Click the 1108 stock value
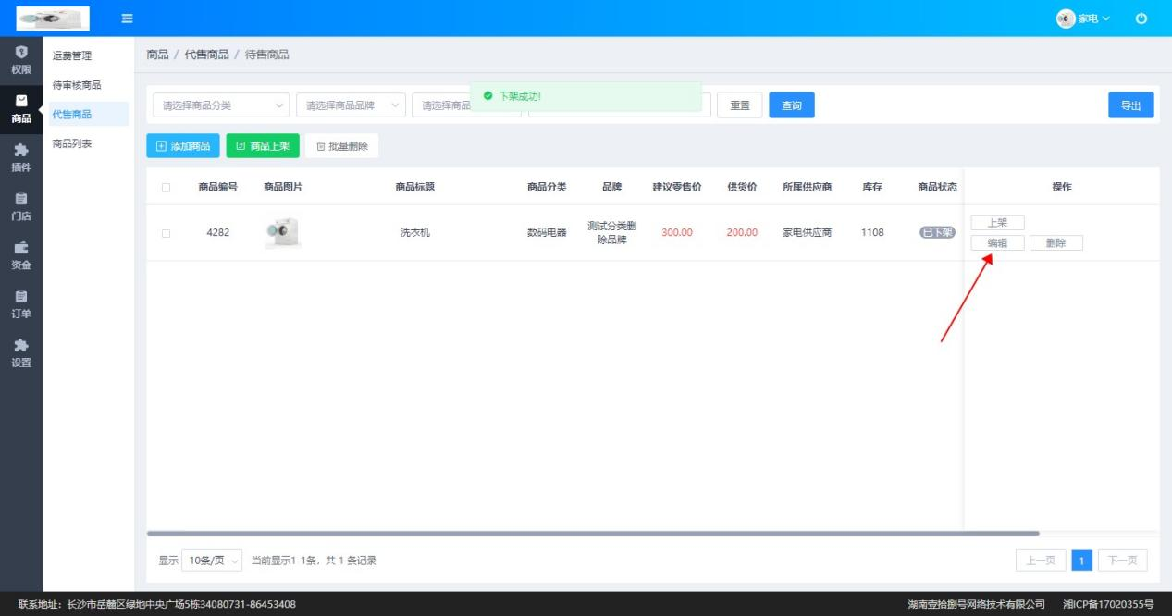 872,233
